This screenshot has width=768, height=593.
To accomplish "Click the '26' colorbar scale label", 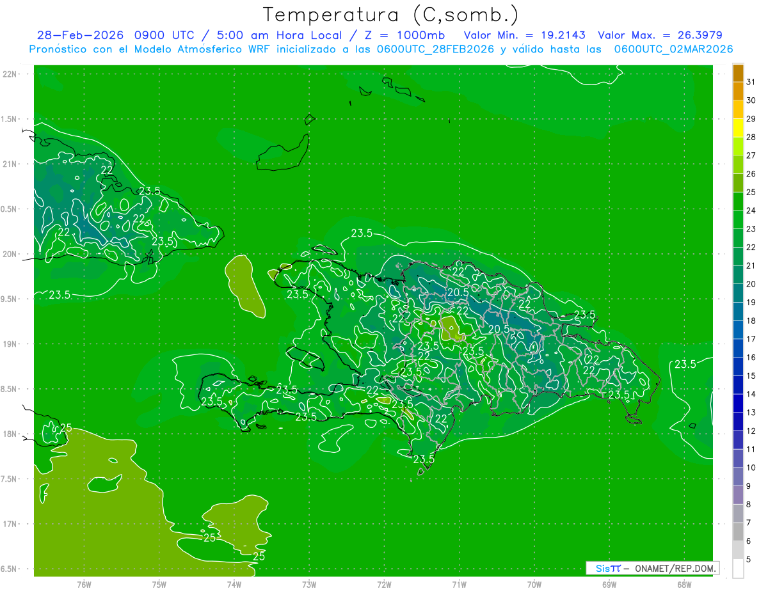I will point(751,174).
